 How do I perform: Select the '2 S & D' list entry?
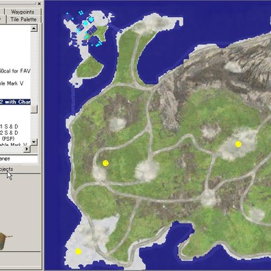coord(9,133)
